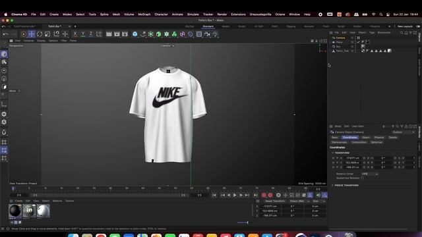
Task: Add a Cube primitive object
Action: [135, 34]
